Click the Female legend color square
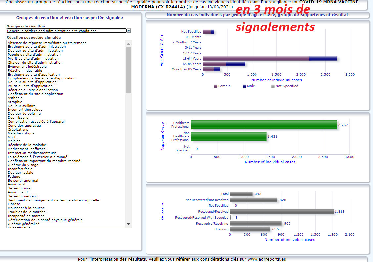Screen dimensions: 373x262 pos(216,86)
